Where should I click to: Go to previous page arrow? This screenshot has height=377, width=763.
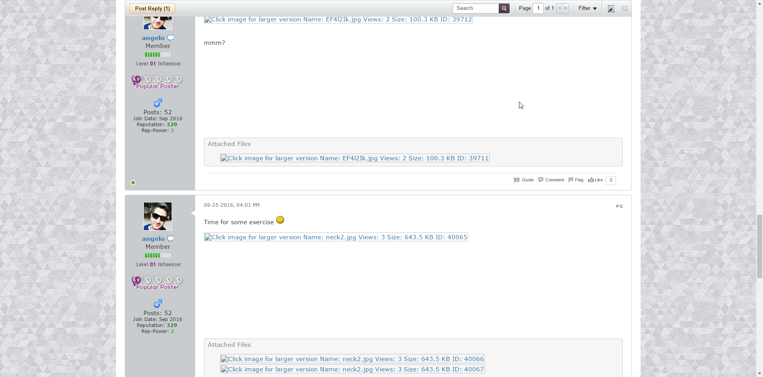pos(560,8)
